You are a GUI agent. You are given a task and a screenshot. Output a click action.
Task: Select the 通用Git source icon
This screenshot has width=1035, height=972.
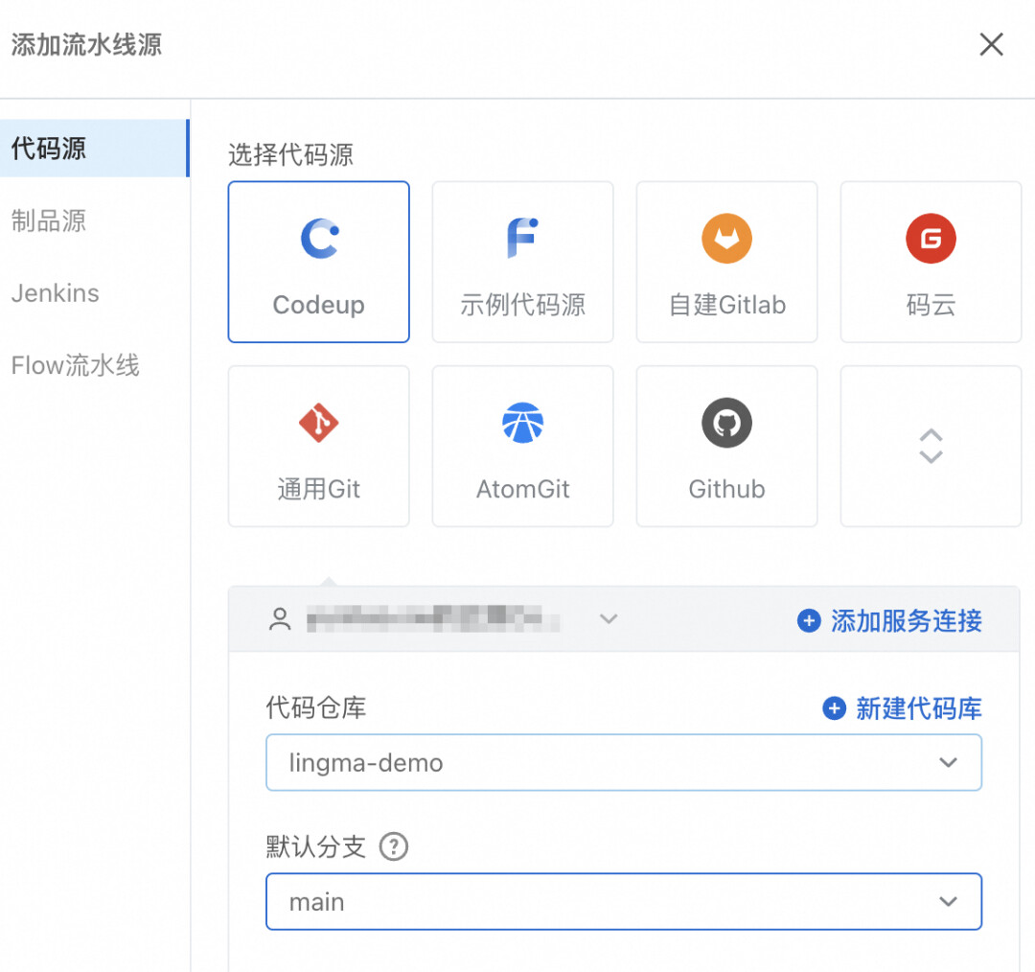(319, 424)
